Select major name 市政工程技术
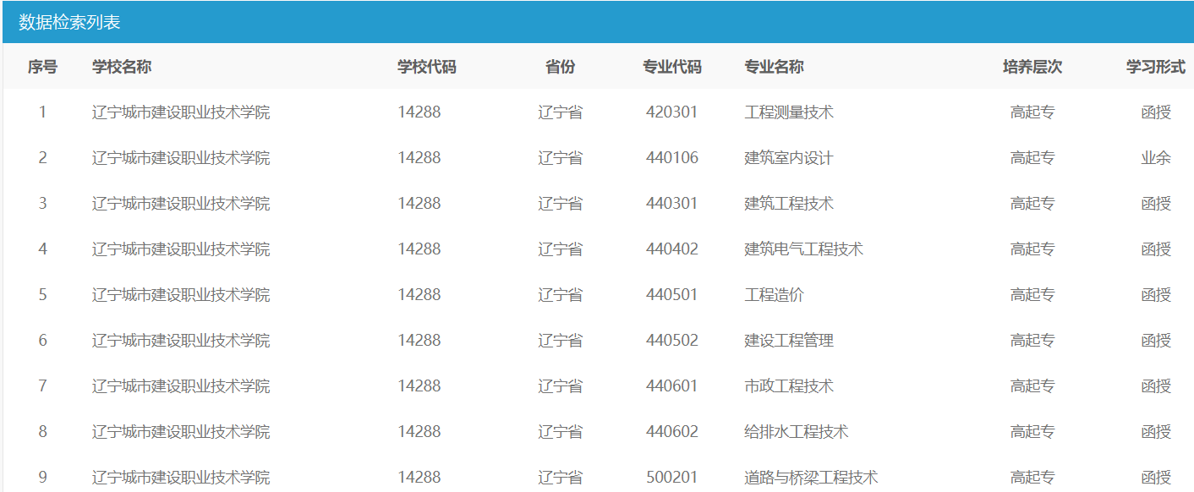Image resolution: width=1194 pixels, height=492 pixels. (789, 385)
